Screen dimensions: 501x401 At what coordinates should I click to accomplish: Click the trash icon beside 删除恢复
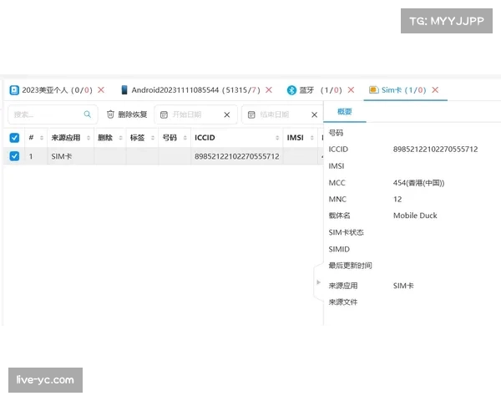(110, 114)
